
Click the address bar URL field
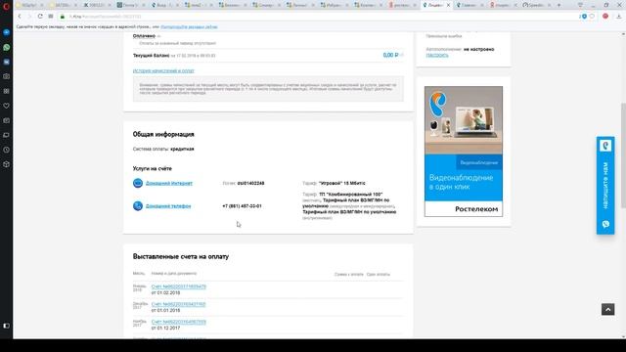320,17
